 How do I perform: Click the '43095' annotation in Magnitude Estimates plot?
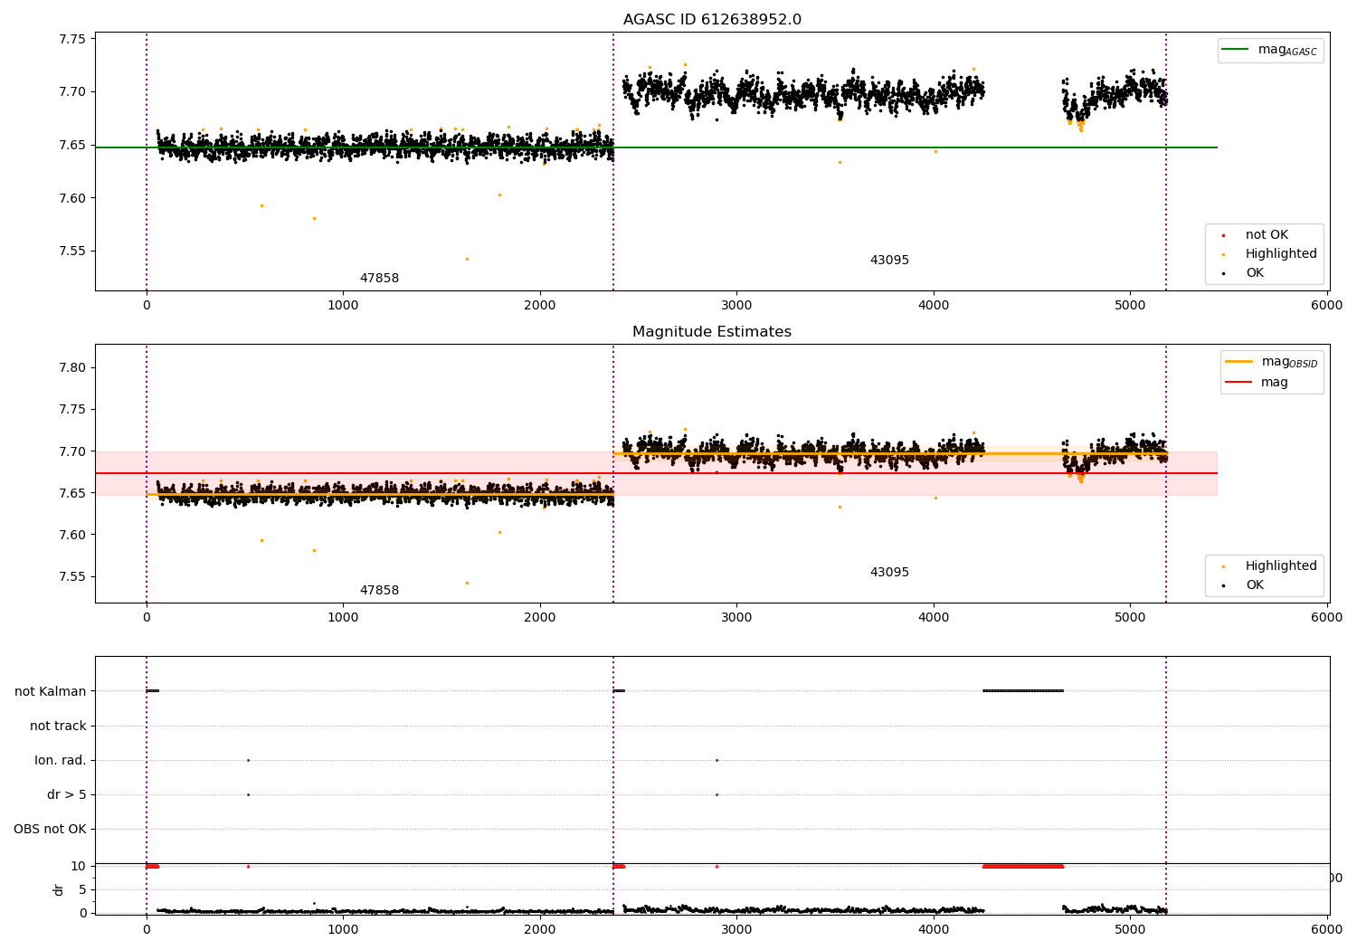(889, 573)
